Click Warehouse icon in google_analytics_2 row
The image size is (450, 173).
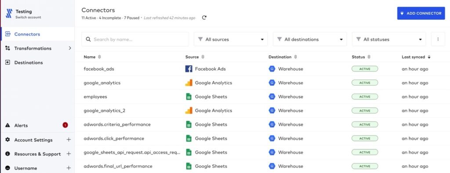tap(272, 111)
